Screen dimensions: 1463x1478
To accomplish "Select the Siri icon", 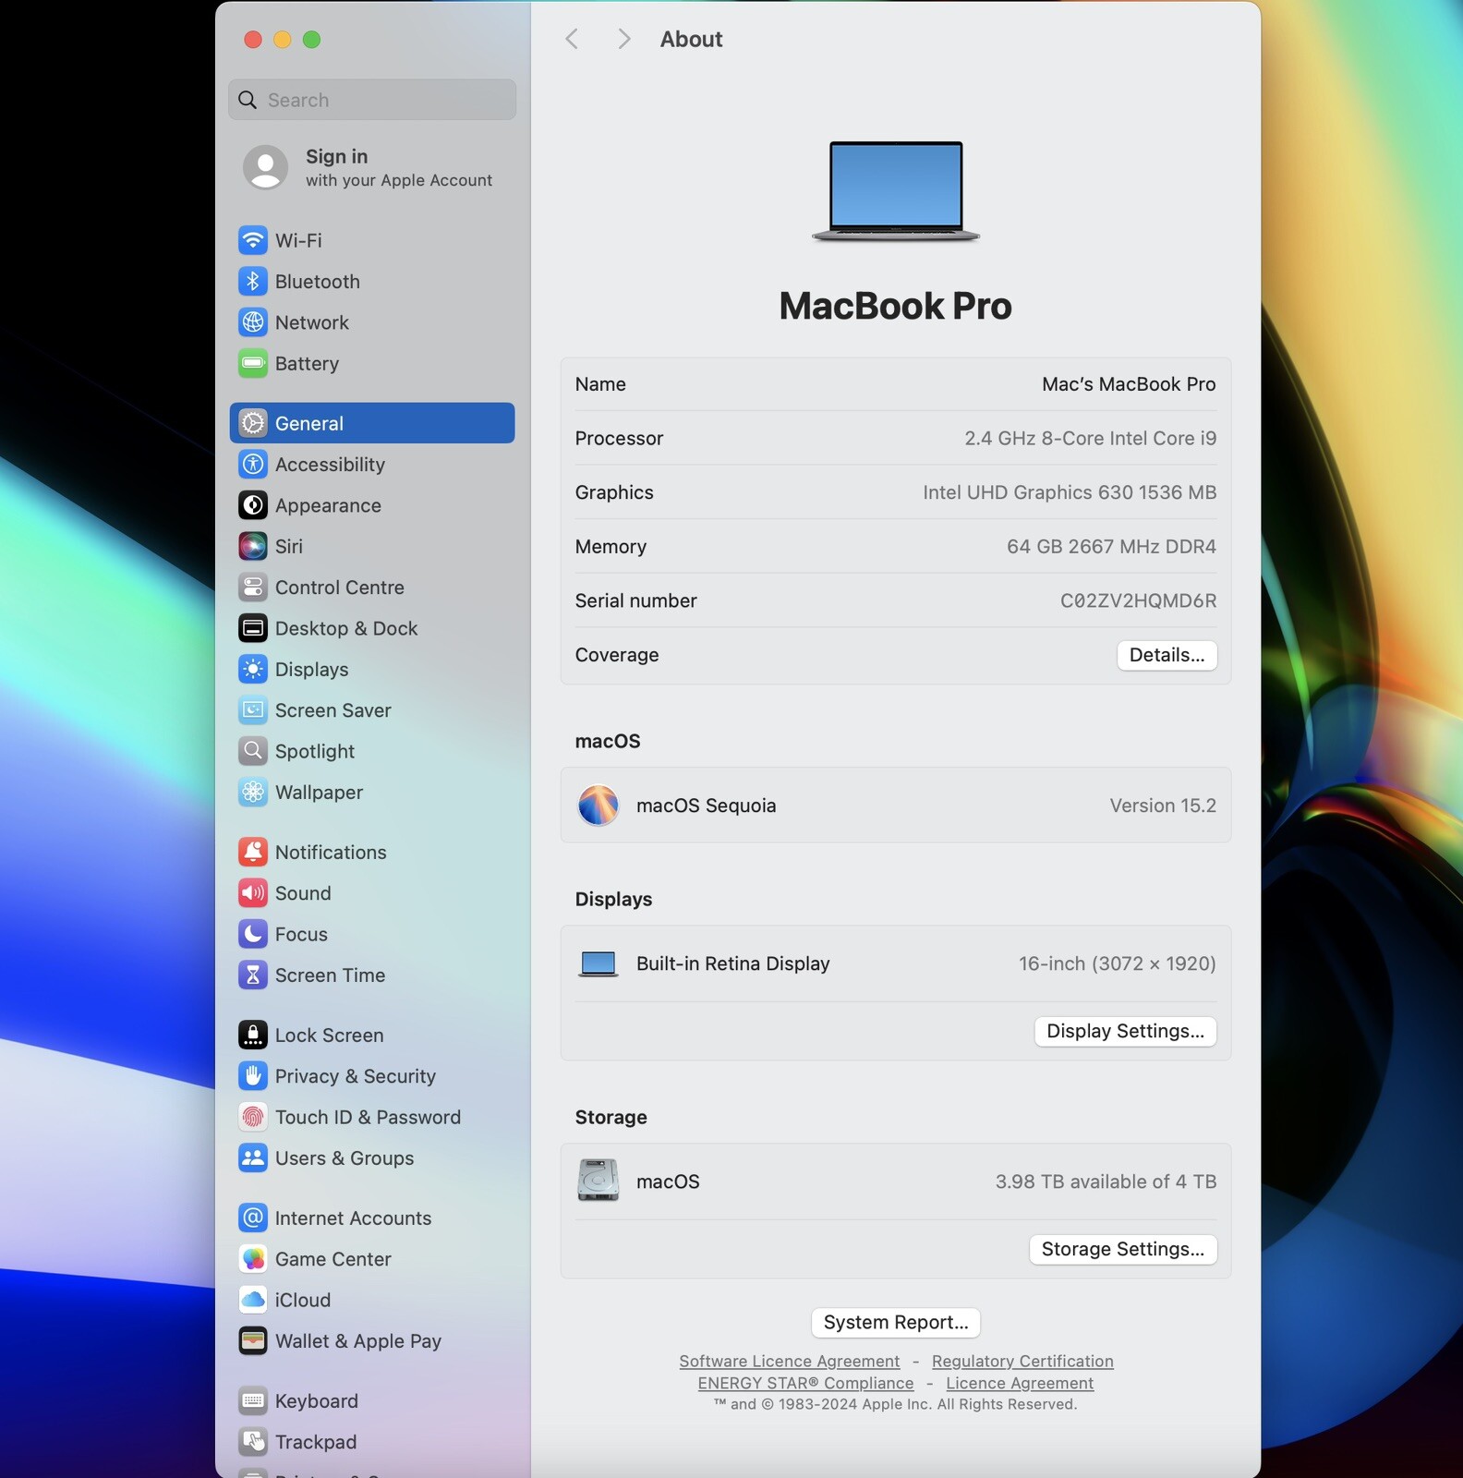I will tap(252, 546).
